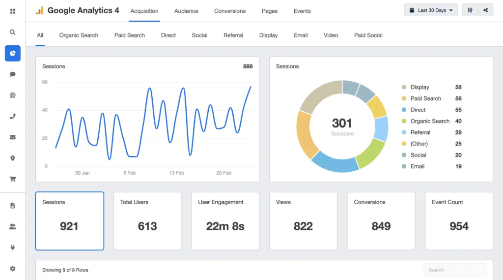The width and height of the screenshot is (503, 280).
Task: Select the Total Users 613 metric card
Action: [147, 221]
